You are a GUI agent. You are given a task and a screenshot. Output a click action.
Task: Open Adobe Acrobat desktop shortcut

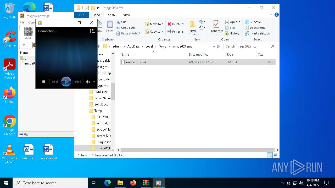click(9, 69)
